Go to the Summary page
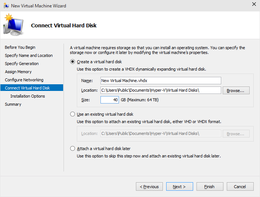Screen dimensions: 260x197 pyautogui.click(x=13, y=104)
